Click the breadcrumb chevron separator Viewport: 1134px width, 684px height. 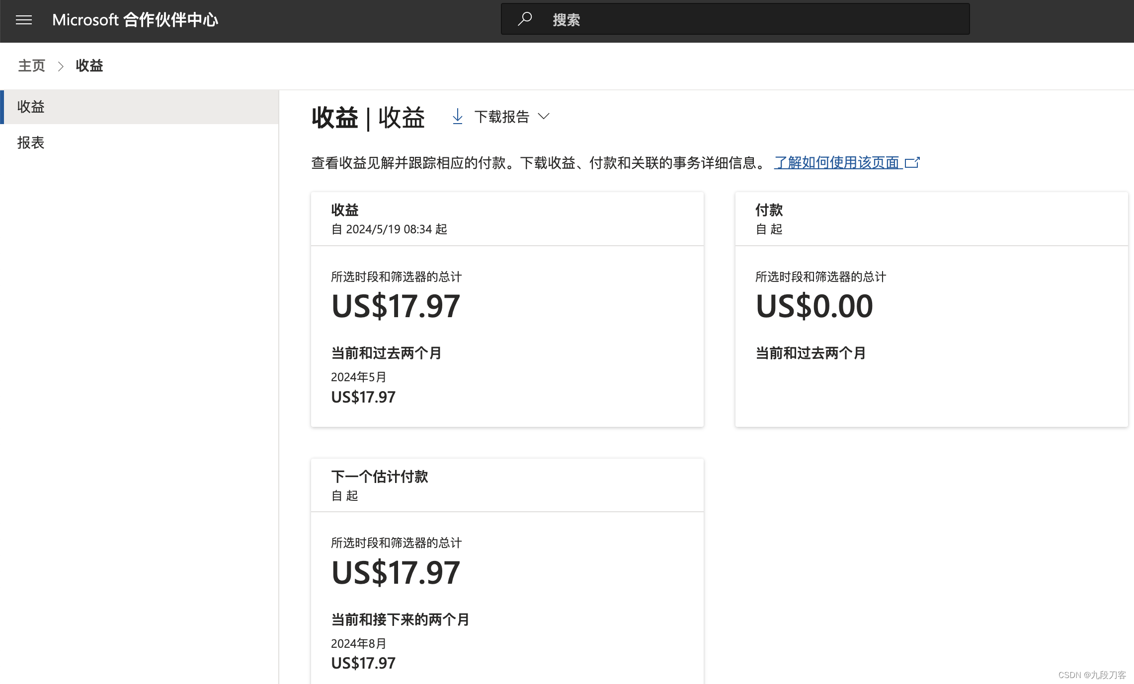(61, 66)
